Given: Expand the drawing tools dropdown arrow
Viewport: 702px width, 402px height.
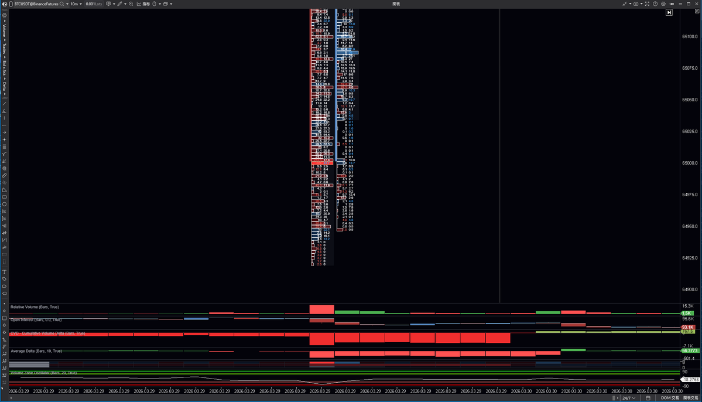Looking at the screenshot, I should pos(125,4).
